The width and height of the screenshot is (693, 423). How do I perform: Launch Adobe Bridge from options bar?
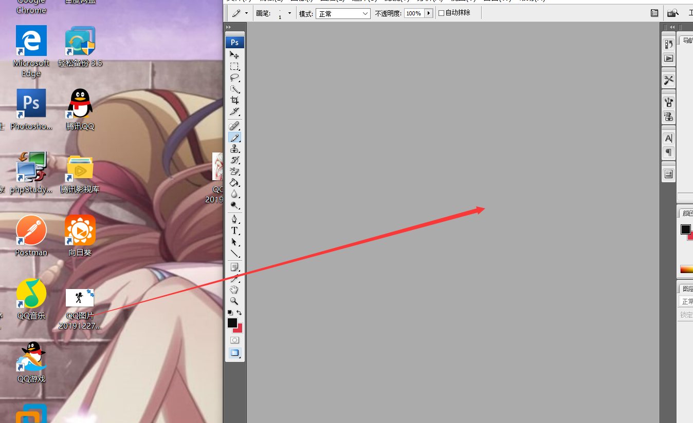click(672, 13)
